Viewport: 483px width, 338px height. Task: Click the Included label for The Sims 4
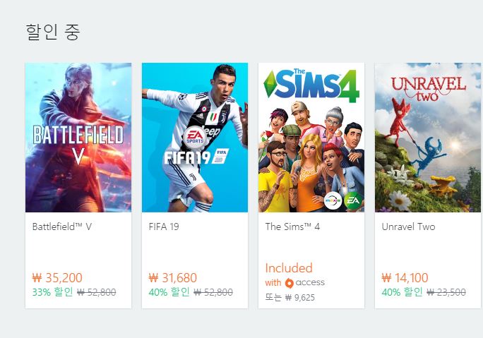289,268
